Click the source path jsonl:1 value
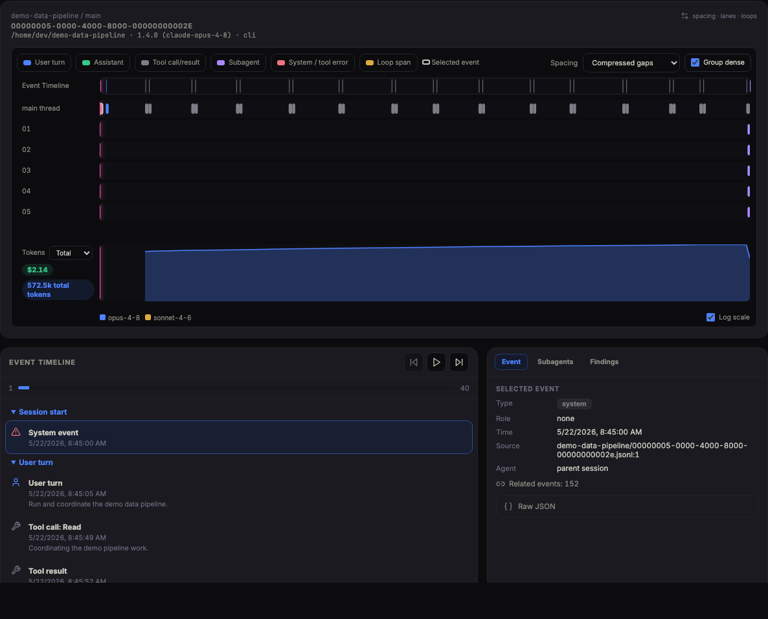The image size is (768, 619). tap(652, 450)
